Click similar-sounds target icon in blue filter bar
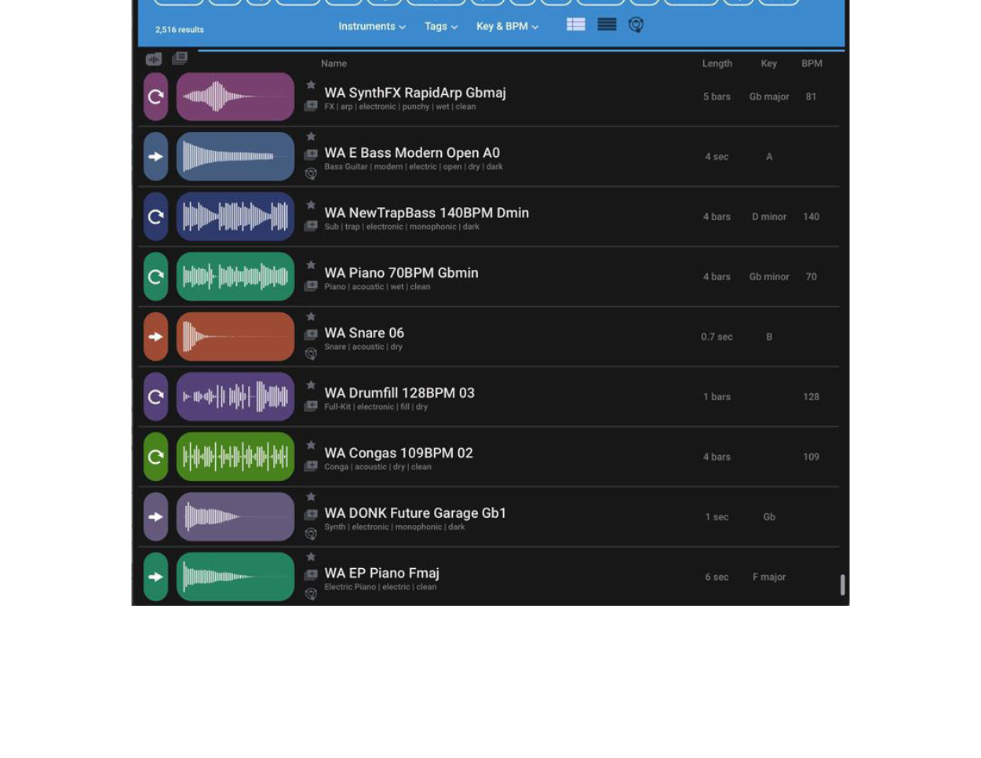This screenshot has height=758, width=981. coord(636,25)
